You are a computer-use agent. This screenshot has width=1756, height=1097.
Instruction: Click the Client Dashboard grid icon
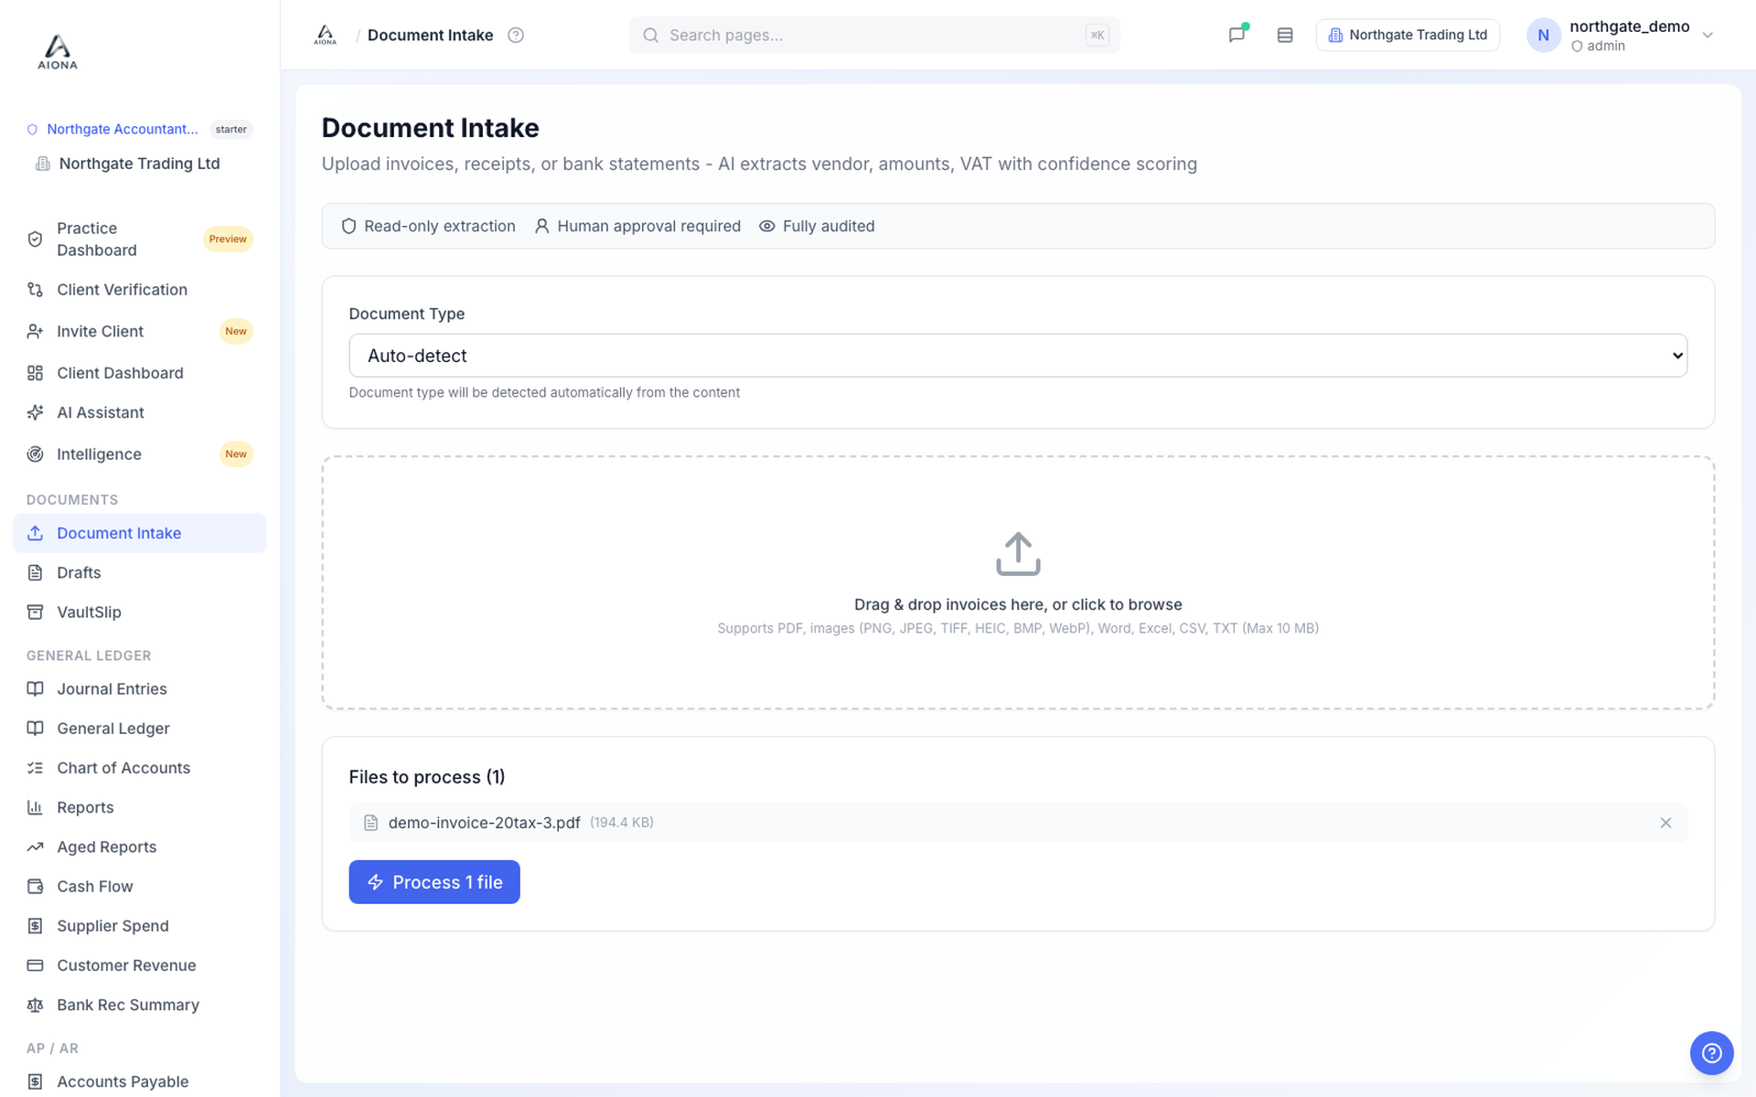point(35,373)
